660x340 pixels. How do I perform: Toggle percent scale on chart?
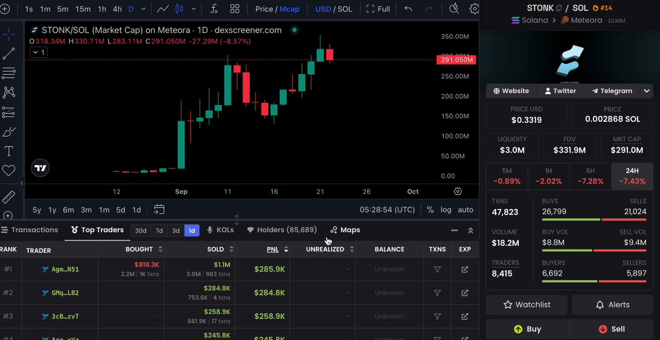[x=430, y=210]
